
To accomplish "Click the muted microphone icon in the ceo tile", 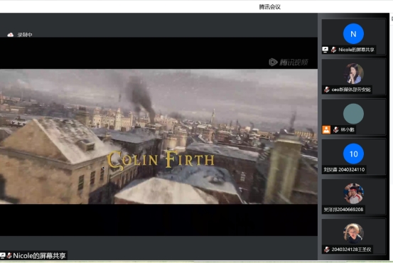I will (x=327, y=90).
